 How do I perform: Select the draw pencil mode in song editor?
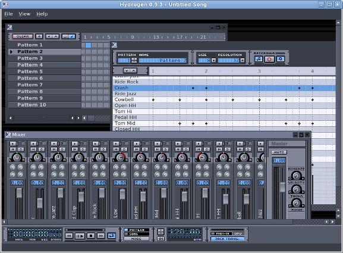[72, 36]
